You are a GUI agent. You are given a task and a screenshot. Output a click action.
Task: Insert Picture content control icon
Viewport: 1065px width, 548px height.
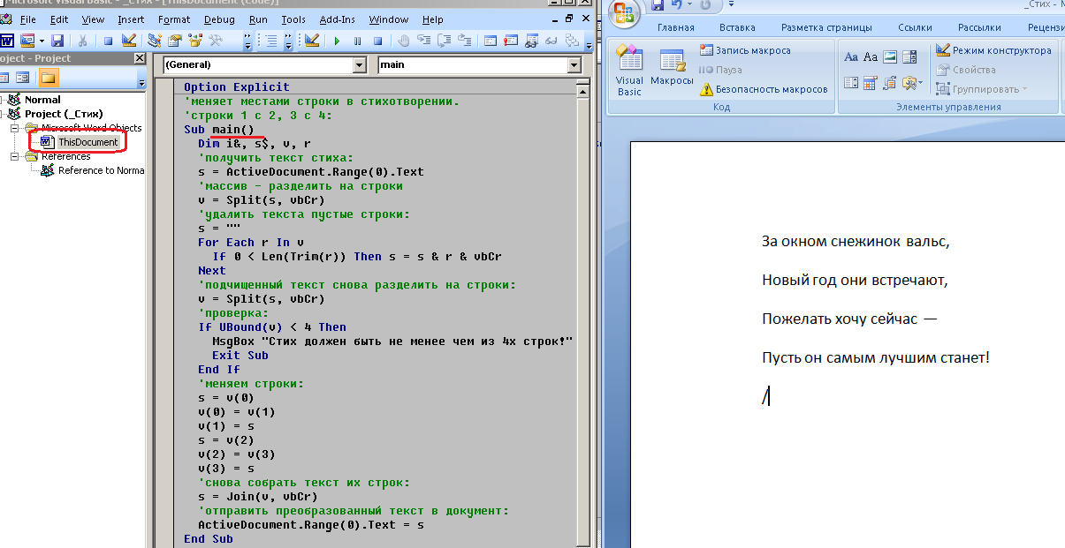click(x=890, y=56)
